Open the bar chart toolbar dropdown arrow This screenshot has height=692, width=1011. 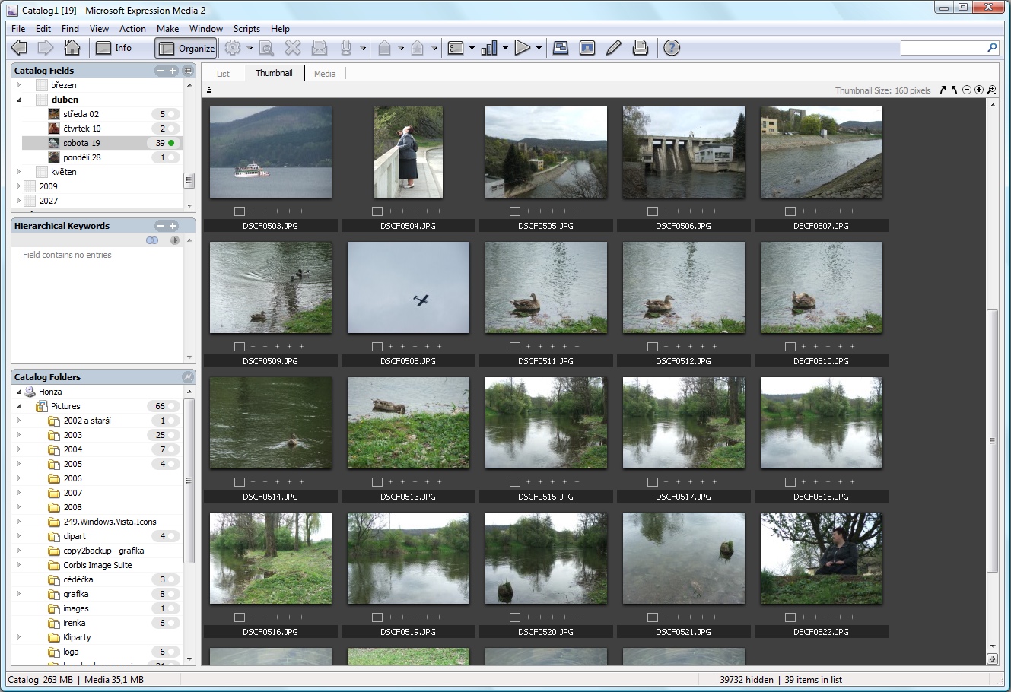(505, 49)
